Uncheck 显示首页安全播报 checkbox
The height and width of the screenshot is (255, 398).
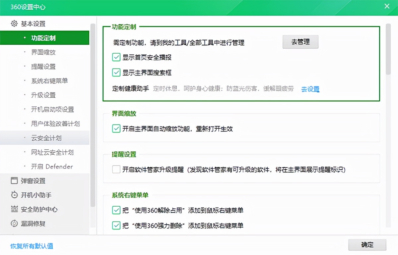(x=116, y=57)
